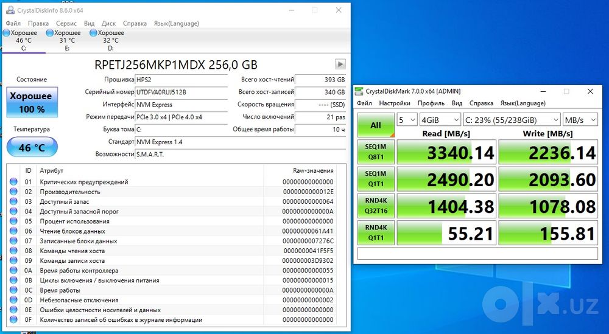The width and height of the screenshot is (609, 334).
Task: Open drive selector showing C: 23%
Action: pos(512,120)
